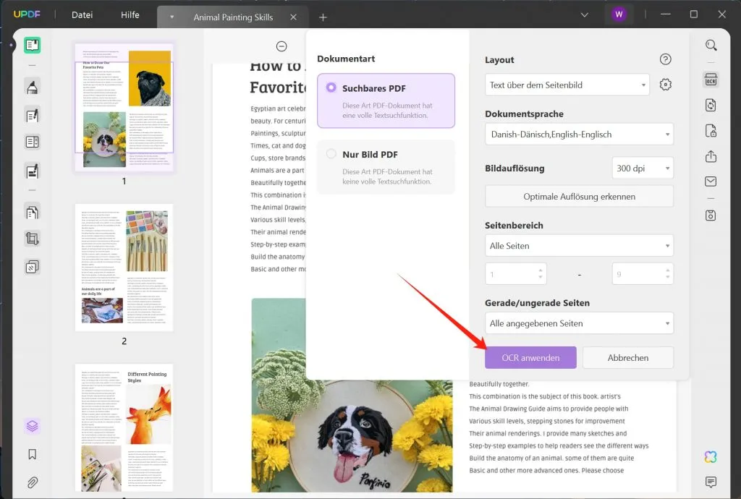The image size is (741, 499).
Task: Open the Hilfe menu
Action: tap(130, 15)
